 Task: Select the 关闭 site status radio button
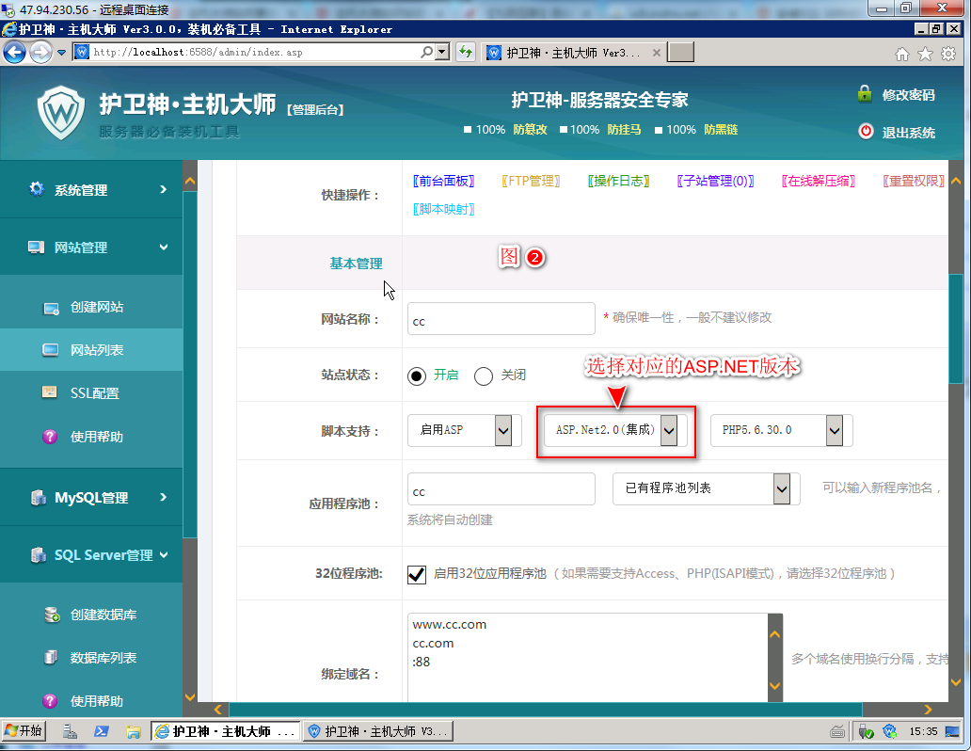pyautogui.click(x=484, y=375)
